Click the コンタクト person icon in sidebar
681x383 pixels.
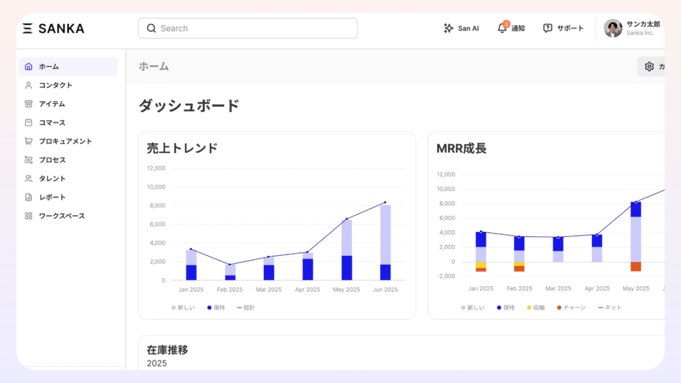pyautogui.click(x=28, y=85)
